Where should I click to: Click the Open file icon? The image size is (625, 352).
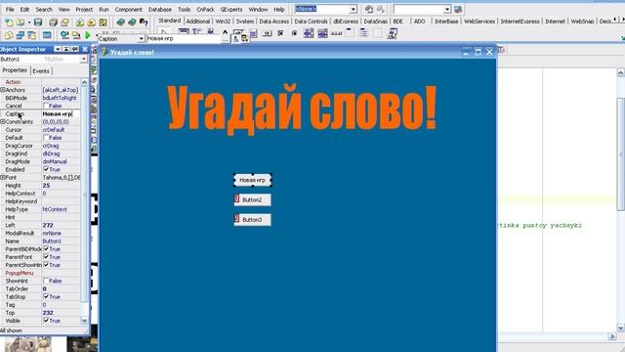[x=20, y=22]
